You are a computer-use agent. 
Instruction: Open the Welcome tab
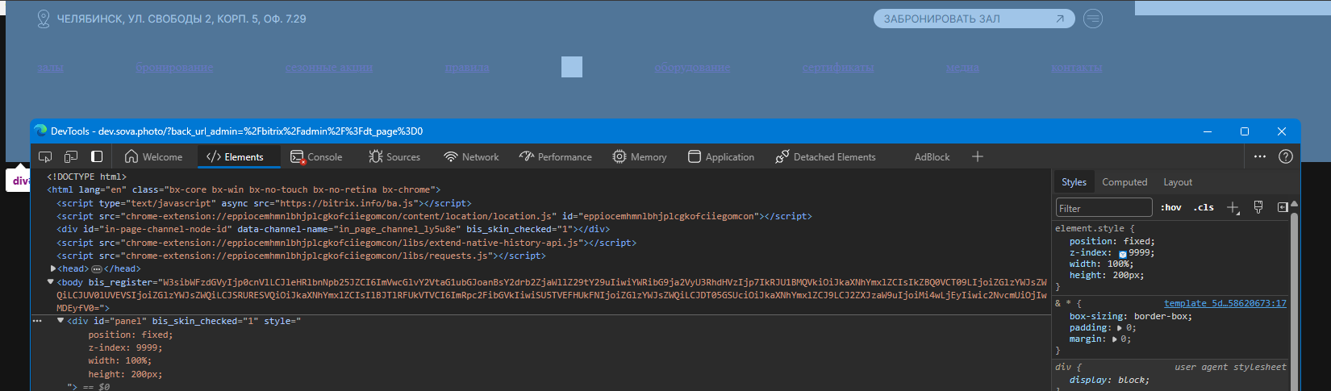[x=153, y=156]
